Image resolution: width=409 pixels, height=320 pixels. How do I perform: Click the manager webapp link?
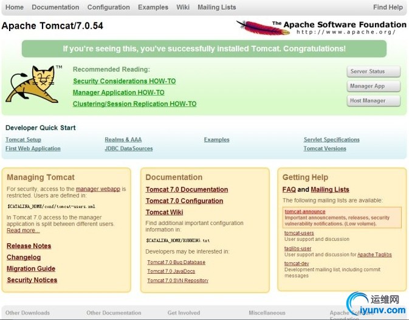point(98,189)
